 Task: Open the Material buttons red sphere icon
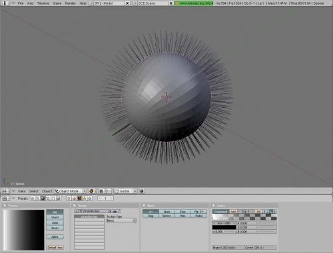[74, 198]
